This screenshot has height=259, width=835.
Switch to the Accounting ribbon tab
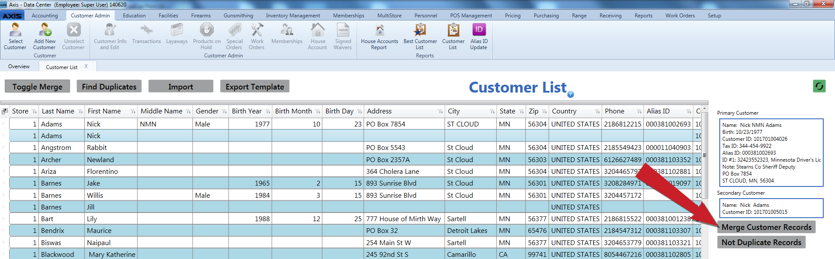click(x=45, y=16)
